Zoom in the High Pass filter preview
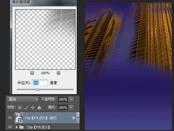 pyautogui.click(x=58, y=73)
